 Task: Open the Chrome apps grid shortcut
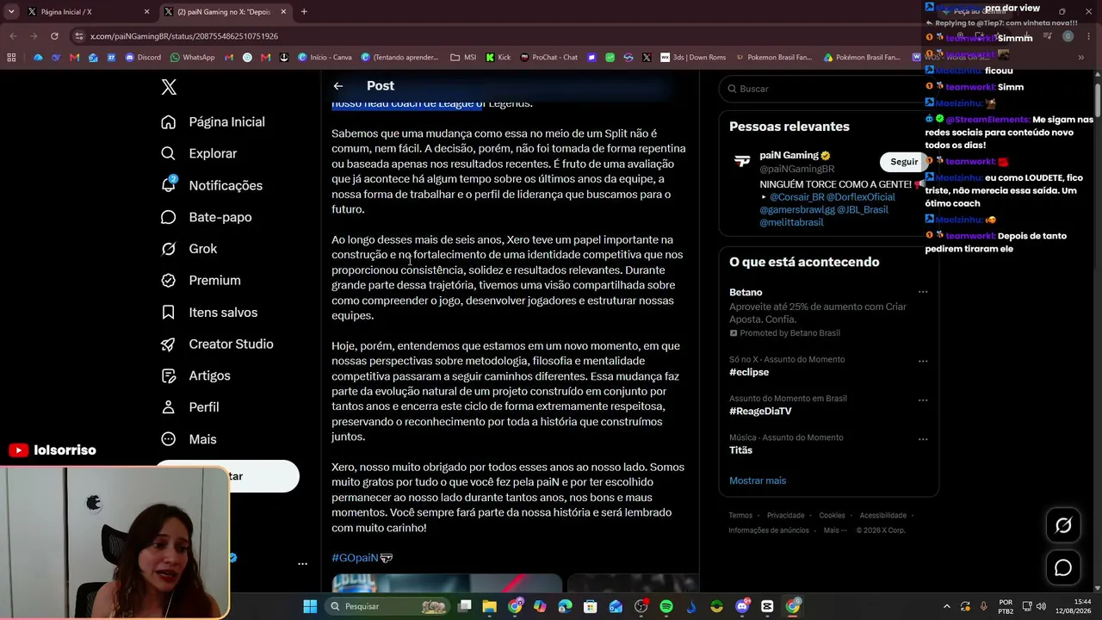11,58
